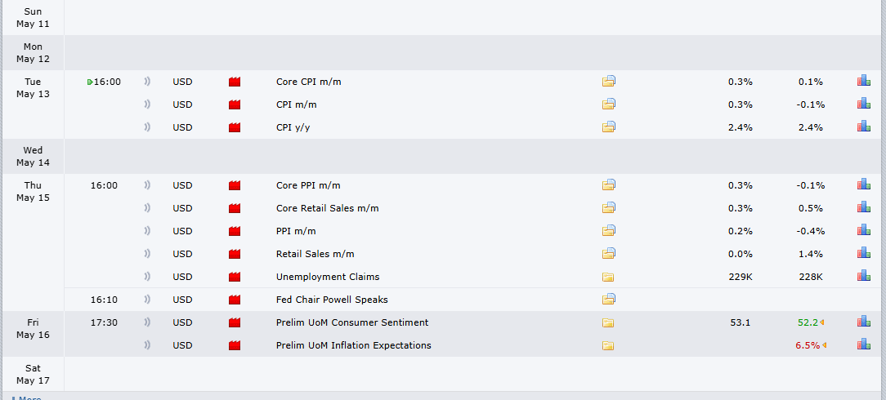Open graph icon for Unemployment Claims
This screenshot has height=400, width=886.
pyautogui.click(x=863, y=275)
